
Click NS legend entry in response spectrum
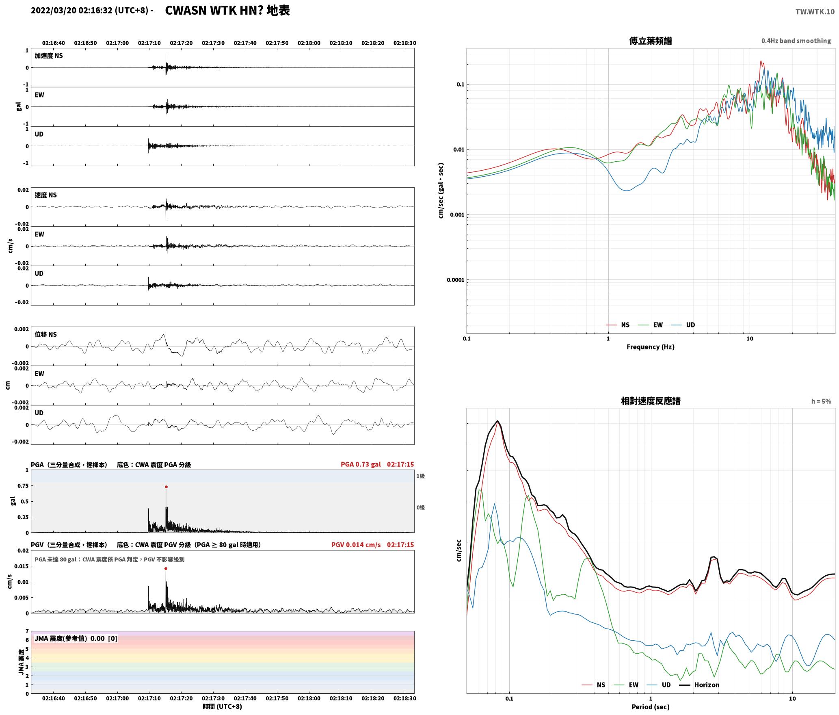[x=593, y=685]
